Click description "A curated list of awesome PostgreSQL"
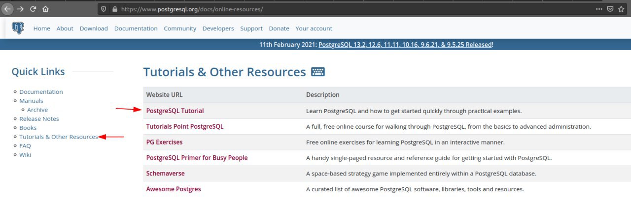Viewport: 631px width, 203px height. point(415,189)
